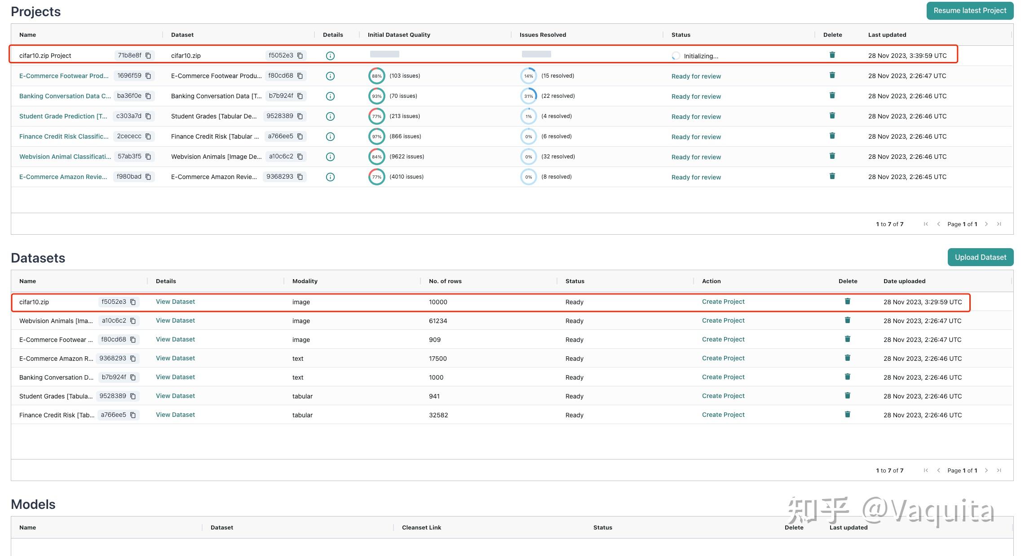The height and width of the screenshot is (556, 1021).
Task: View Dataset for Student Grades tabular
Action: [x=175, y=396]
